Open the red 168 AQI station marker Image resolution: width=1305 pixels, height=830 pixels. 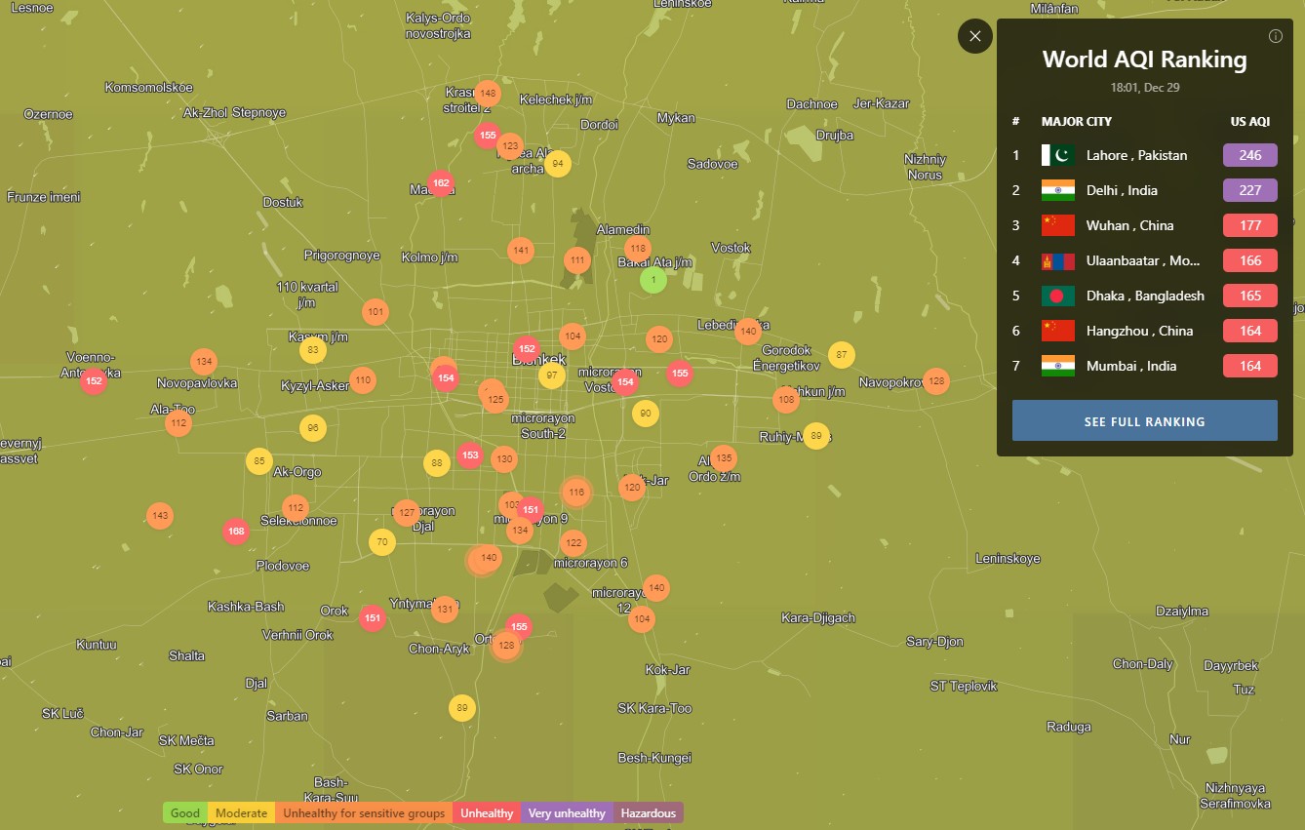(x=235, y=532)
